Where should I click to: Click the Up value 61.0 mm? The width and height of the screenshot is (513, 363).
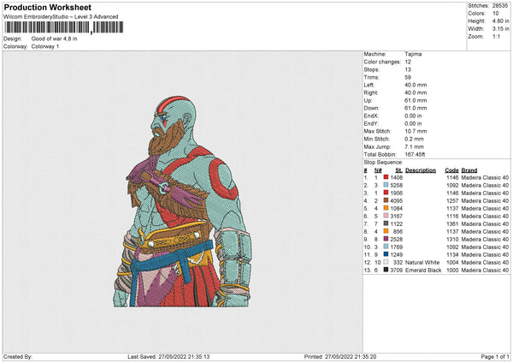416,100
